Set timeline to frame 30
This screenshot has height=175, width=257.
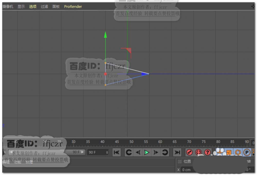click(x=74, y=142)
